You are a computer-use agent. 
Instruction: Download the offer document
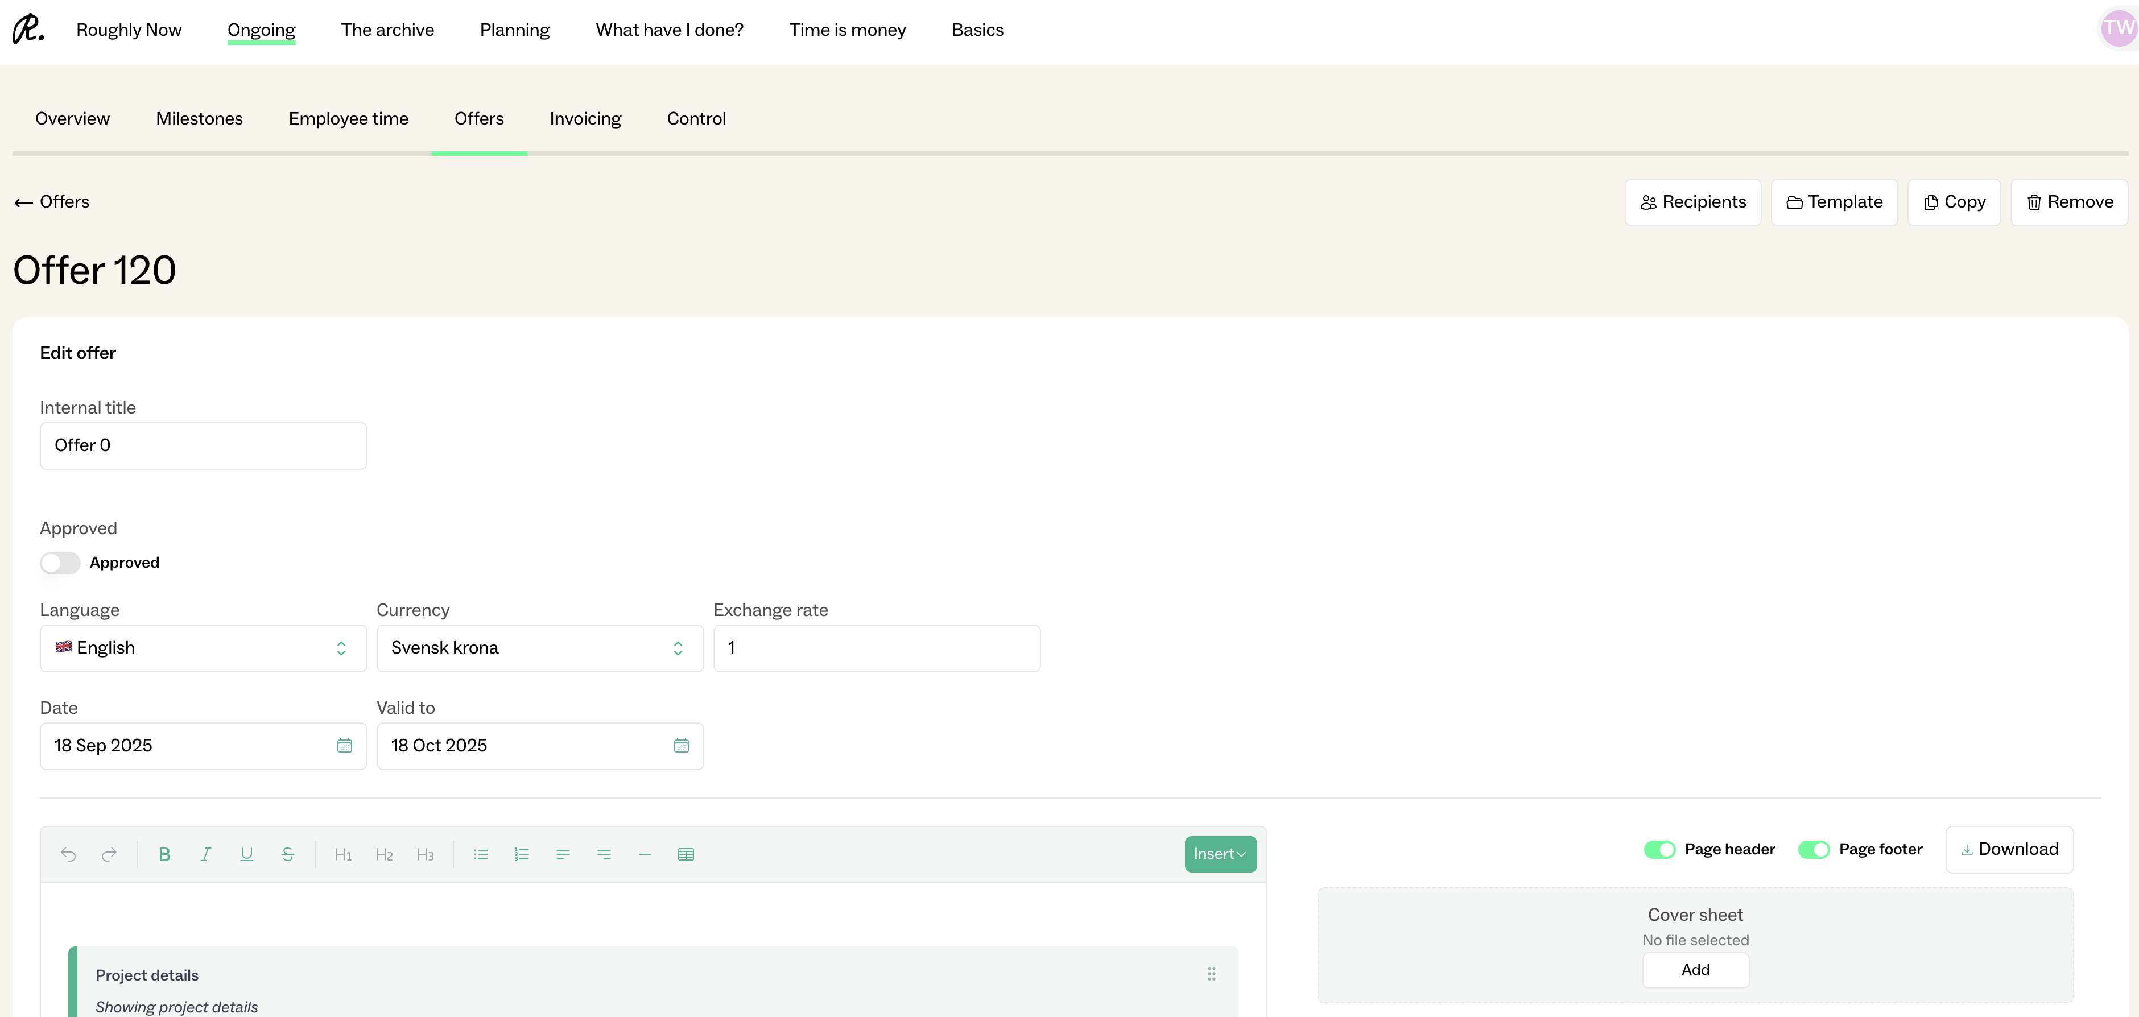point(2009,849)
